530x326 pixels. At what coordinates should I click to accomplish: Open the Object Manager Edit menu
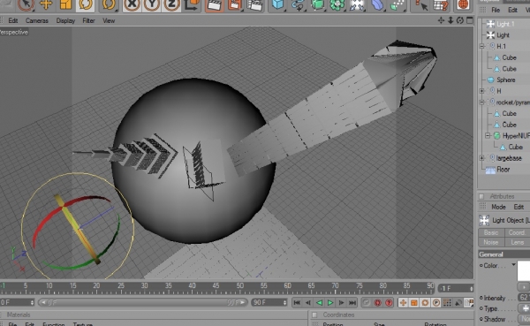click(512, 10)
